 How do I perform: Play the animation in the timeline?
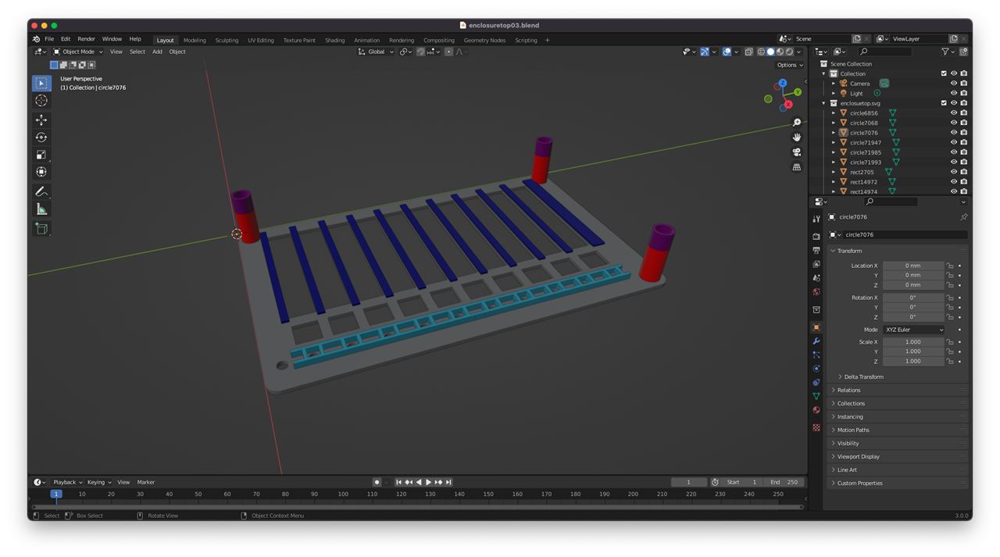[x=428, y=482]
